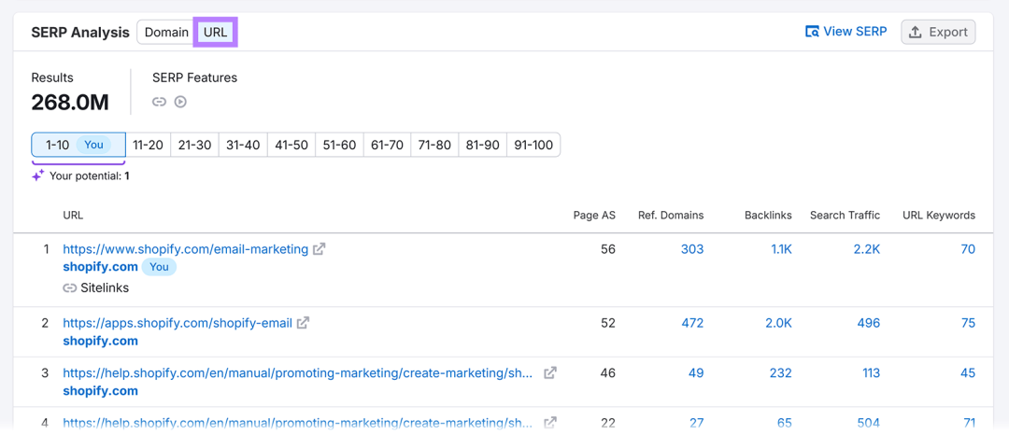Export the SERP analysis data
This screenshot has height=434, width=1009.
pyautogui.click(x=938, y=32)
